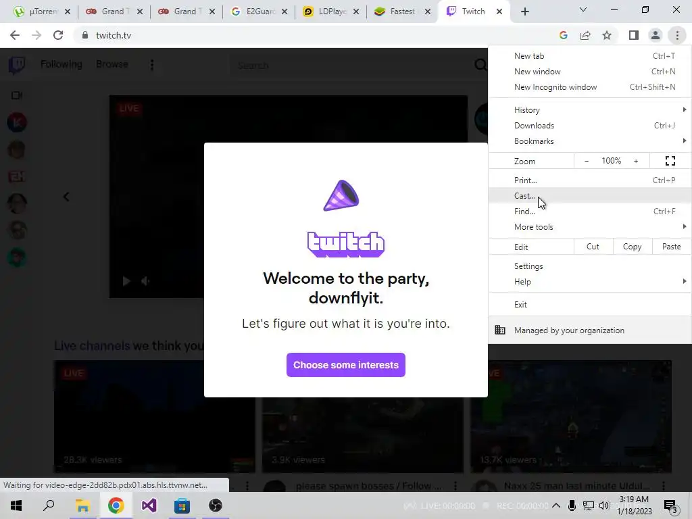The image size is (692, 519).
Task: Open Twitch more options three-dot menu
Action: (x=152, y=65)
